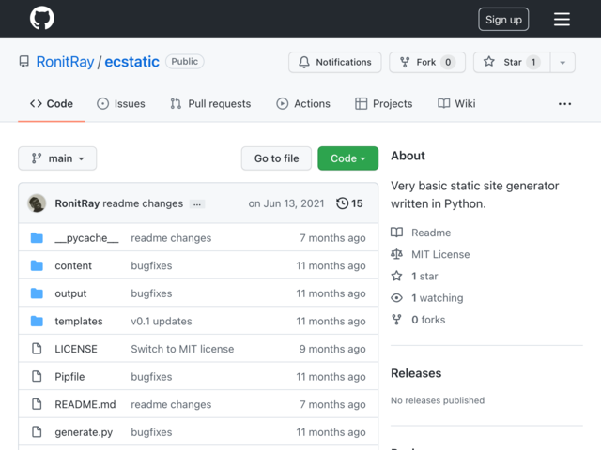Screen dimensions: 601x450
Task: Click the star icon beside '1 star'
Action: [x=396, y=276]
